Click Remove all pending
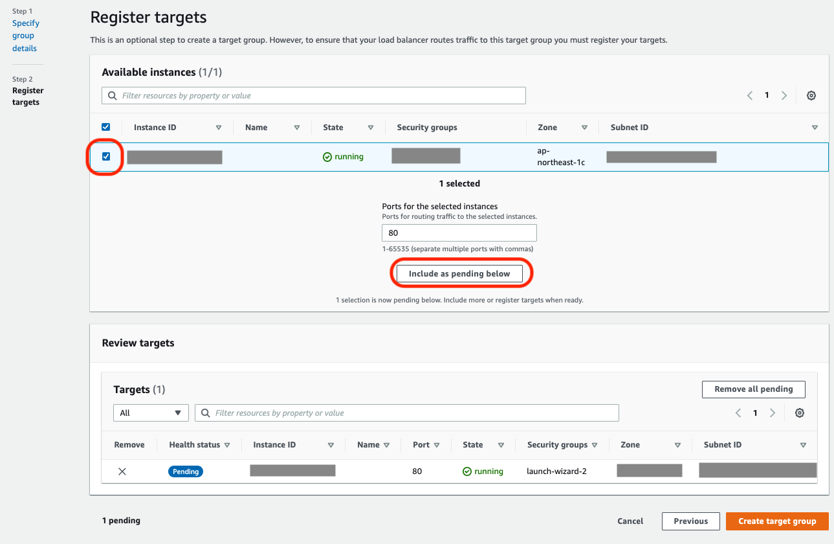Image resolution: width=834 pixels, height=544 pixels. click(x=753, y=389)
